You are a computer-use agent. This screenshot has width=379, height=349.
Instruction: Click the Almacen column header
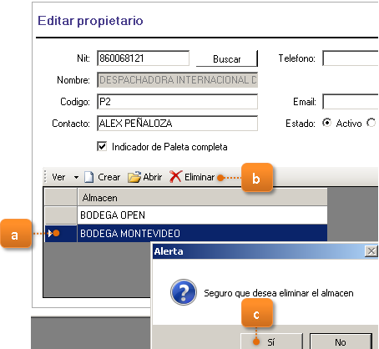[202, 198]
